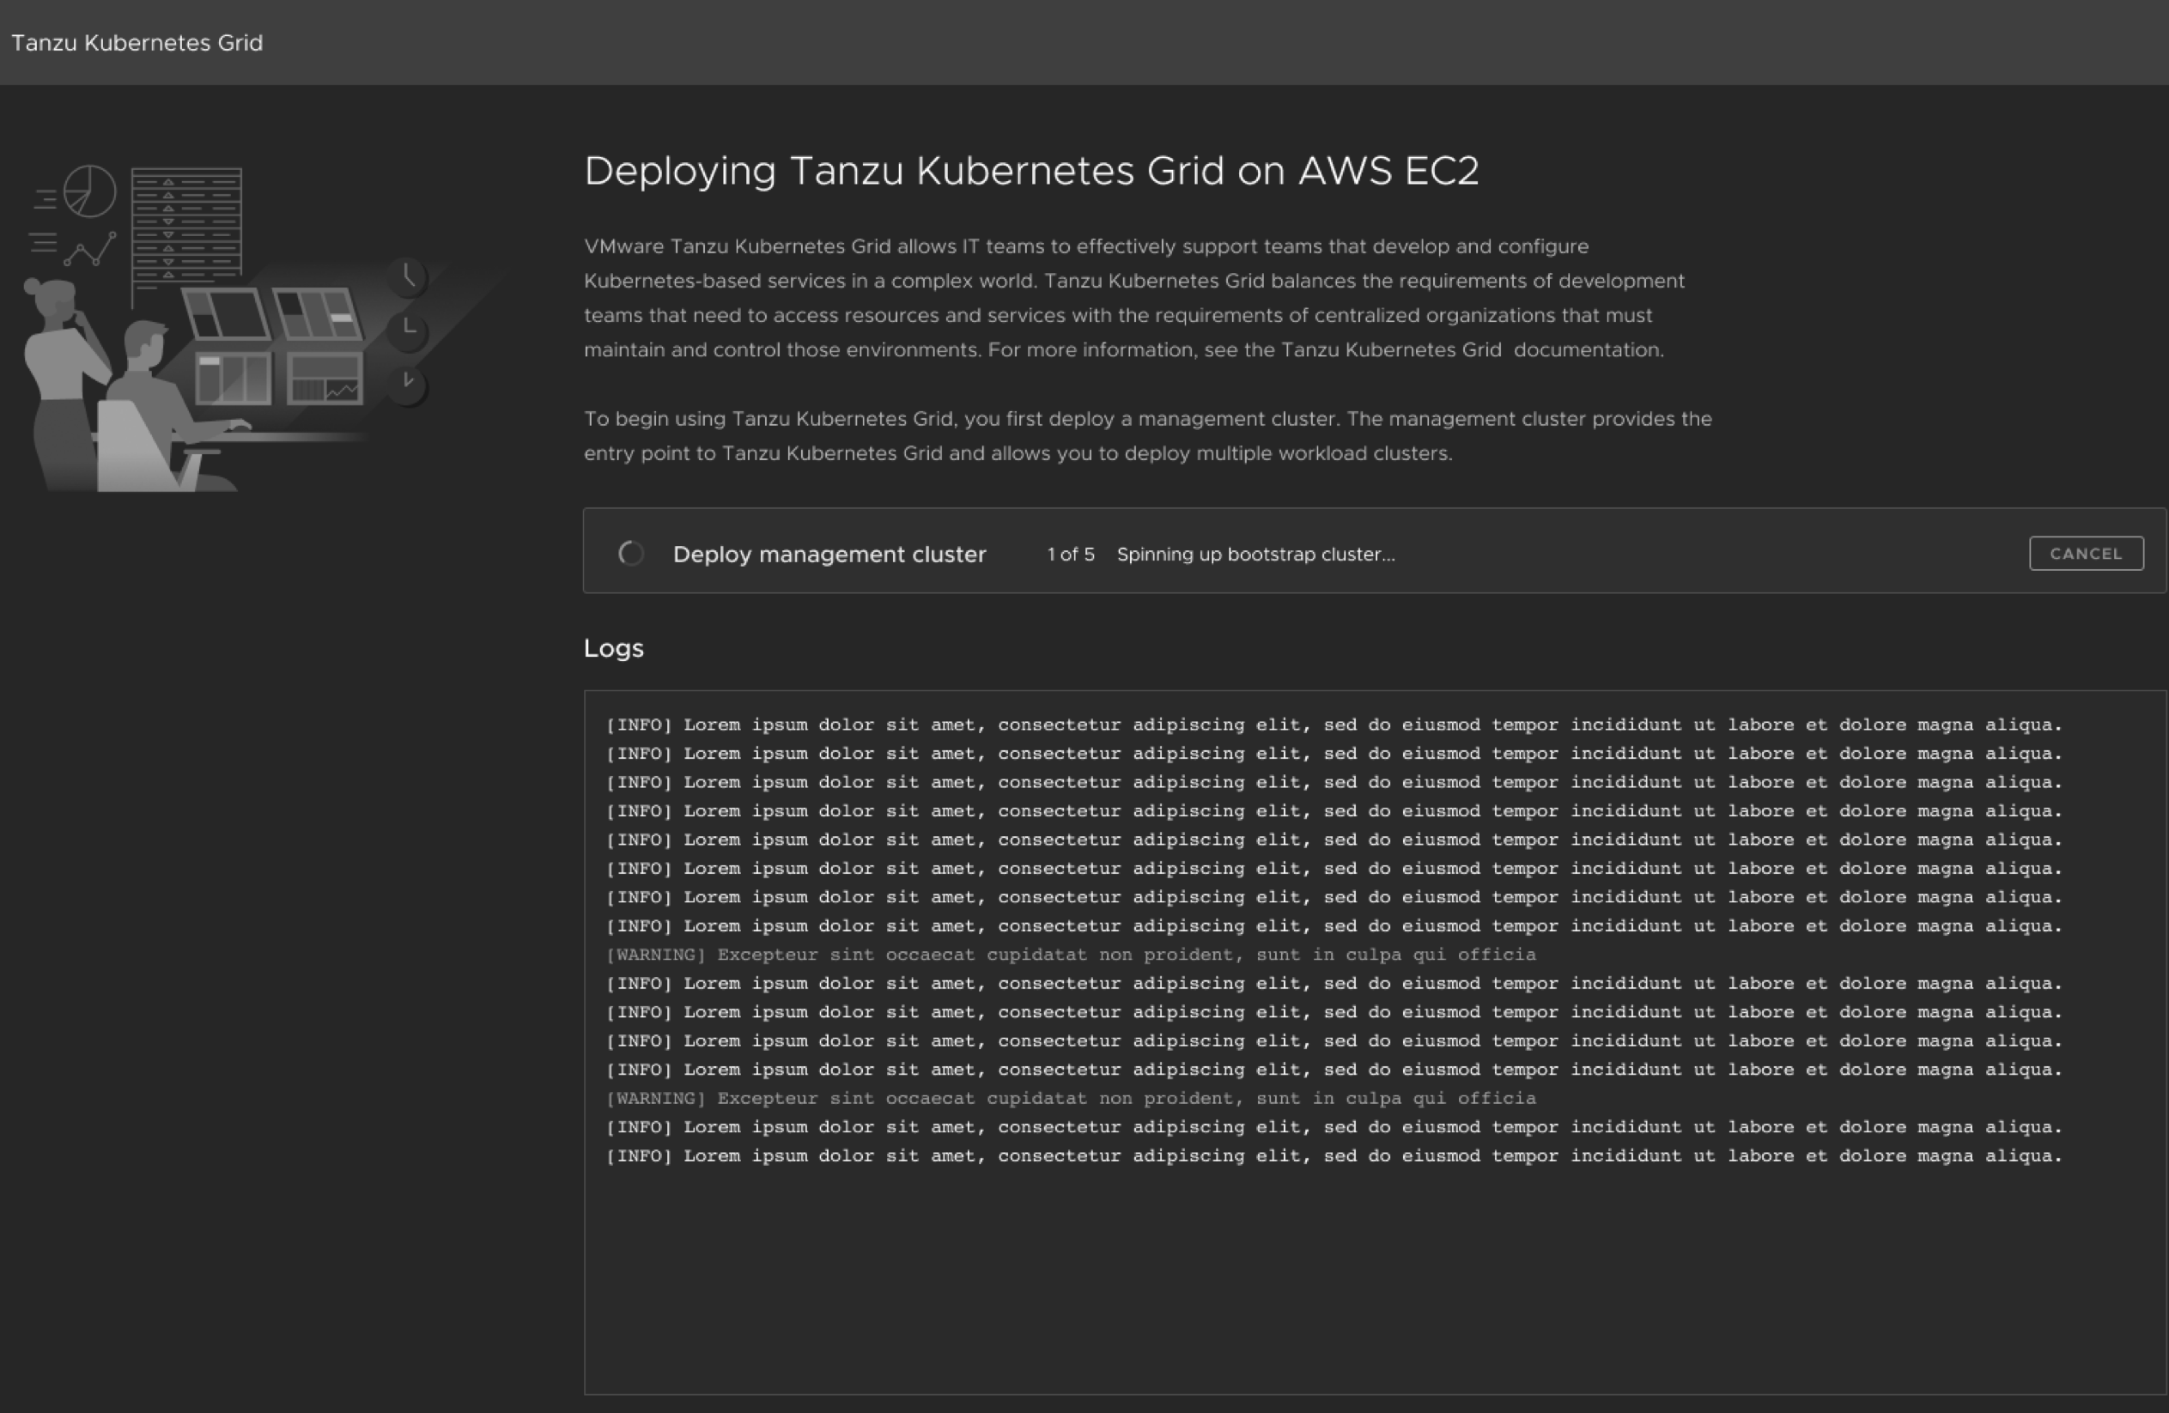This screenshot has width=2169, height=1413.
Task: Click inside the empty logs area below entries
Action: pyautogui.click(x=1375, y=1280)
